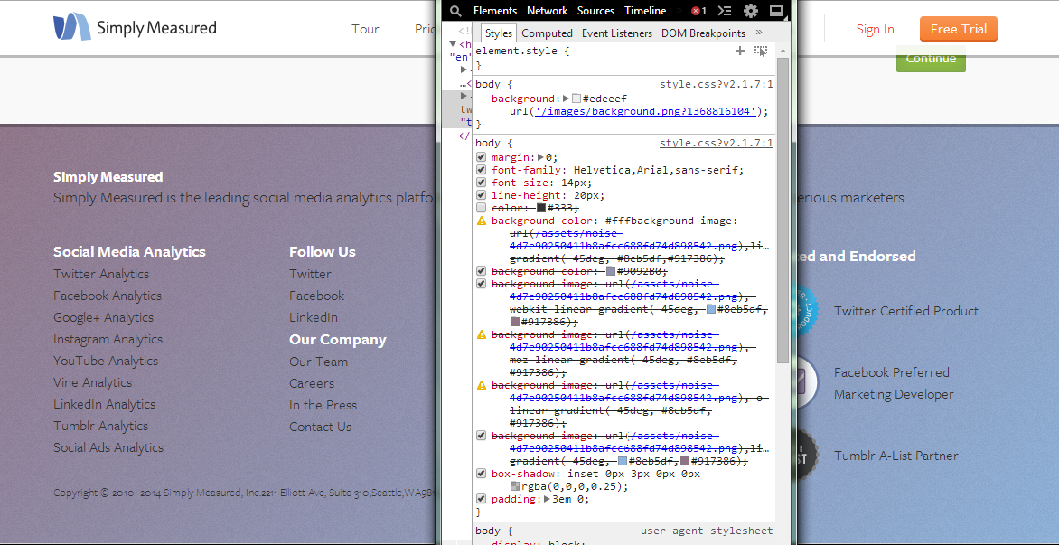Click the red error count indicator
This screenshot has height=545, width=1059.
tap(699, 11)
